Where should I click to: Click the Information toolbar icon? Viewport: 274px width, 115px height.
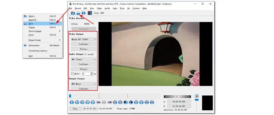click(83, 13)
